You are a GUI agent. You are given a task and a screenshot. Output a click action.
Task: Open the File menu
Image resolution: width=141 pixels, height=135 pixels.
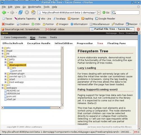pos(4,7)
